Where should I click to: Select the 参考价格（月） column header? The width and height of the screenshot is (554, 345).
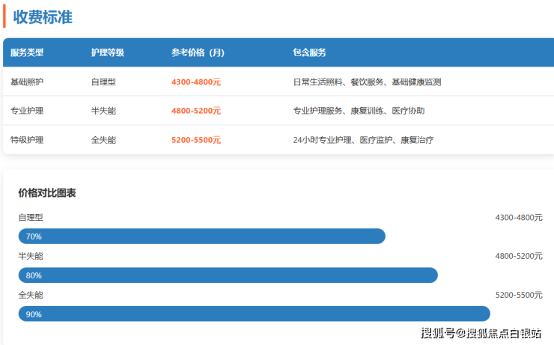coord(198,53)
